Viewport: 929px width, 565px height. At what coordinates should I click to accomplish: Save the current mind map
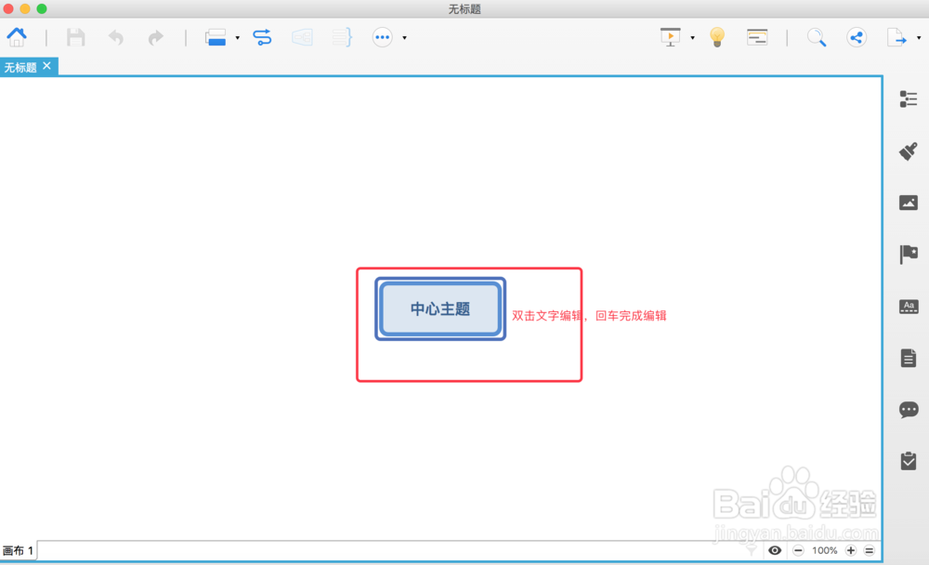(75, 37)
